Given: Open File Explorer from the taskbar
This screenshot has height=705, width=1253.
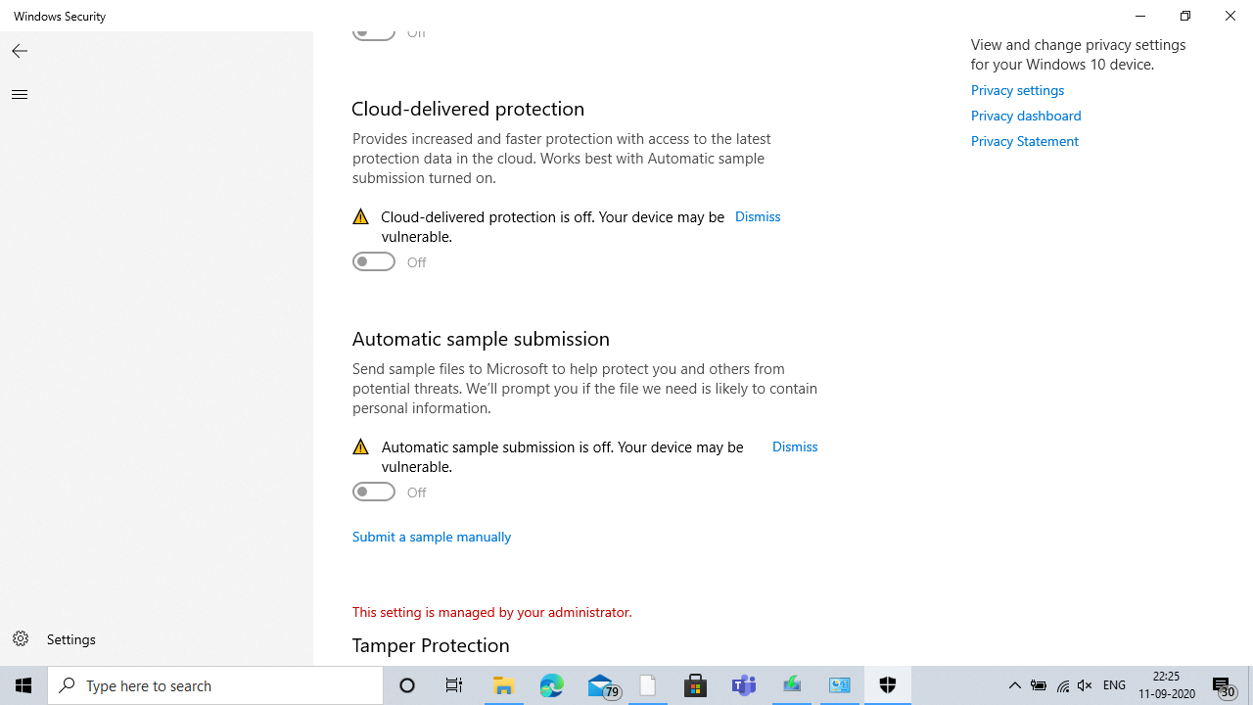Looking at the screenshot, I should click(503, 685).
